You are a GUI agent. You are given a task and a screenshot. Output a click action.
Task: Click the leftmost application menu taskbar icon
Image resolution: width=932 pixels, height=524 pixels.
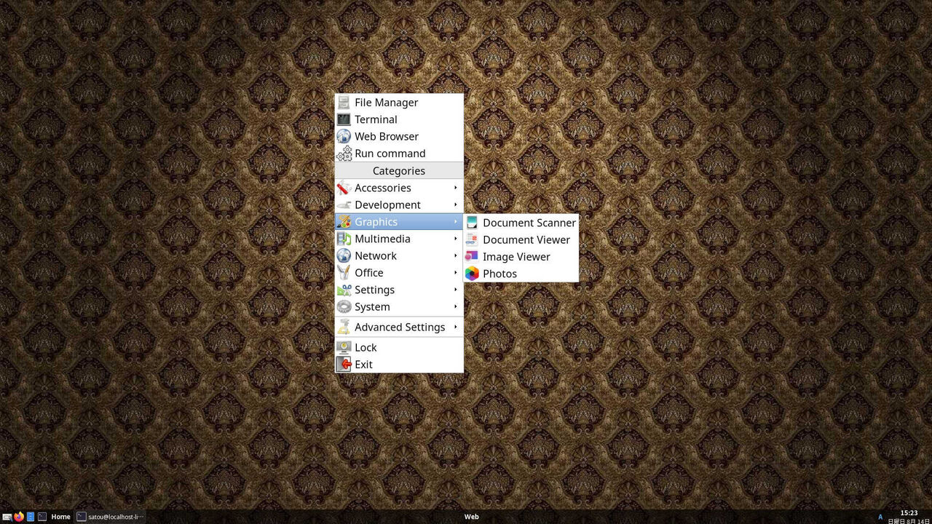(6, 517)
